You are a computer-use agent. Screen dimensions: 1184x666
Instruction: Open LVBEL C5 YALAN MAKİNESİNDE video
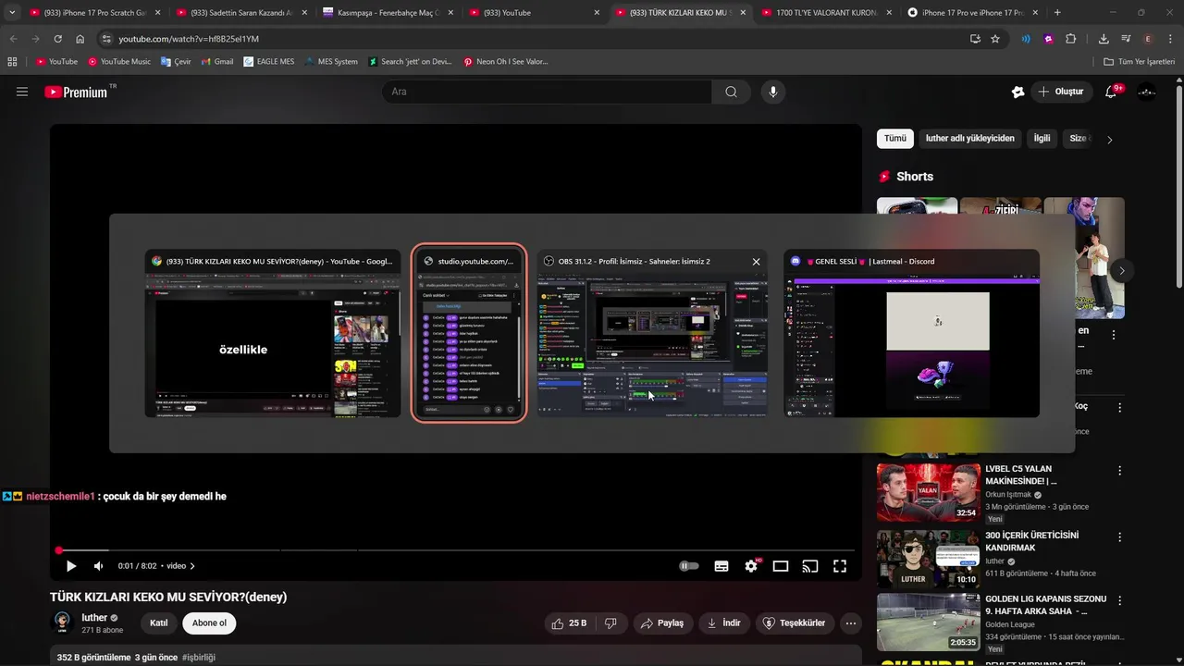(x=929, y=493)
